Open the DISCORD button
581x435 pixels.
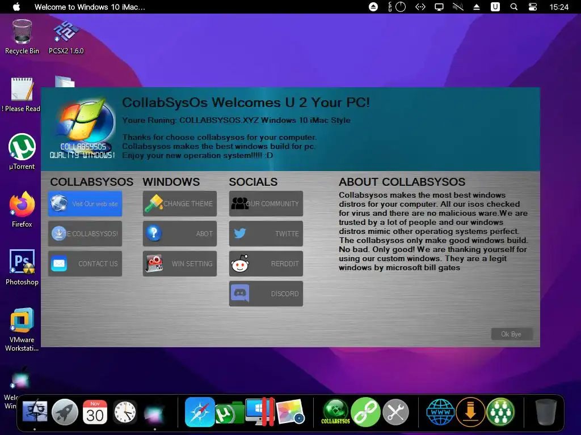click(266, 294)
